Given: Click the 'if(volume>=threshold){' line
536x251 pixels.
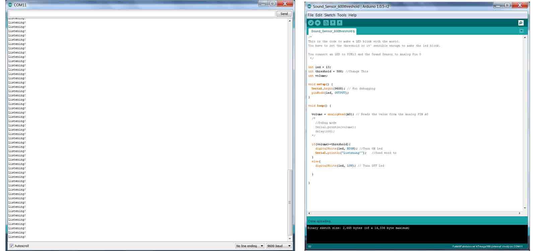Looking at the screenshot, I should [331, 144].
